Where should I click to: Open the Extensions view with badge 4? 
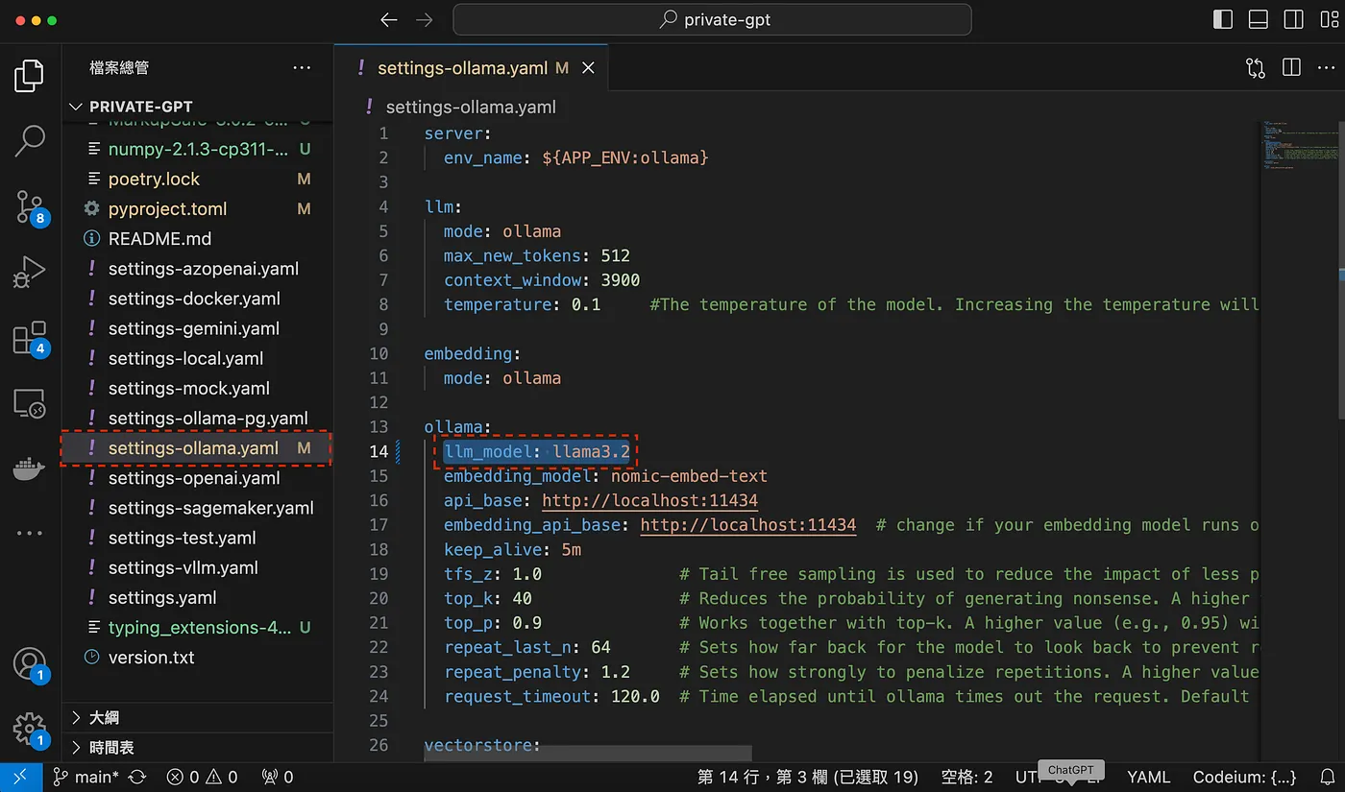coord(30,338)
